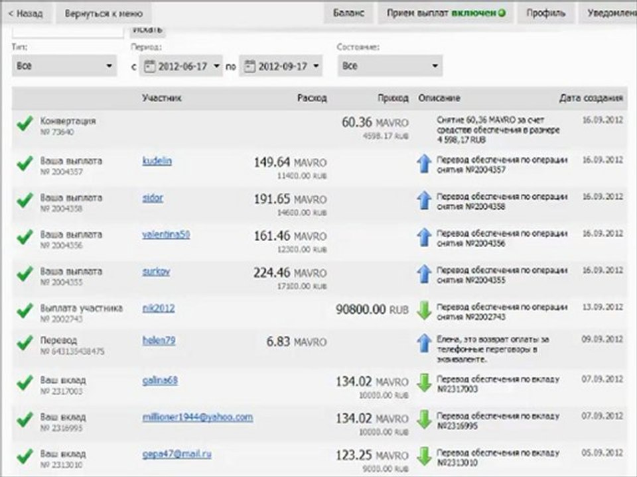Click the green checkmark for Ваша выплата № 2004357

pyautogui.click(x=25, y=164)
